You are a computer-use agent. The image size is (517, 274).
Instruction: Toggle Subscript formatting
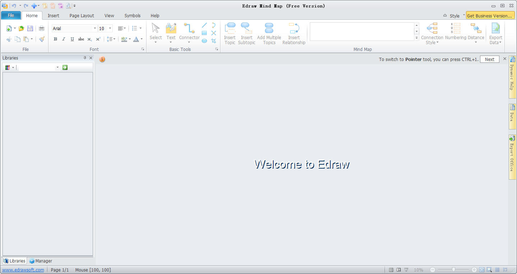[x=90, y=39]
